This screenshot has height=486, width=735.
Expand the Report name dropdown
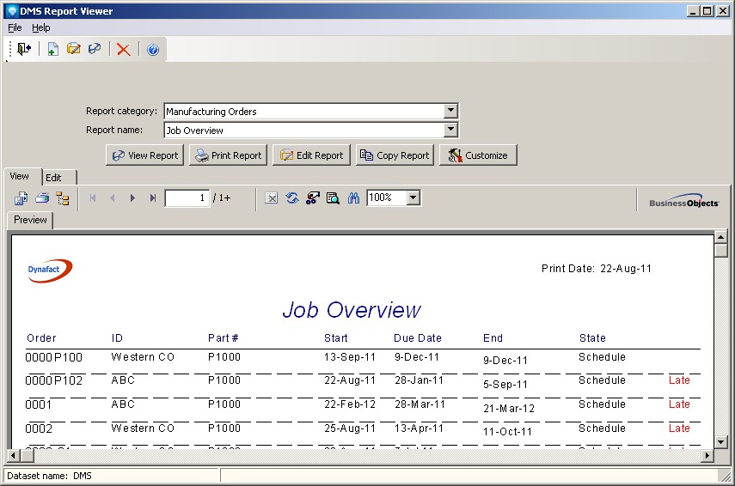[x=450, y=131]
